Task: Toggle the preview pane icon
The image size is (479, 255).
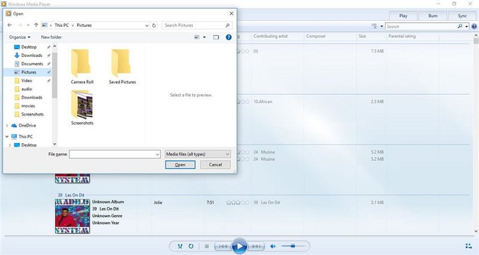Action: tap(216, 37)
